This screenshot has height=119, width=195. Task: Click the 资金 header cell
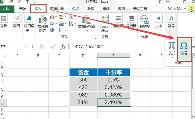83,72
